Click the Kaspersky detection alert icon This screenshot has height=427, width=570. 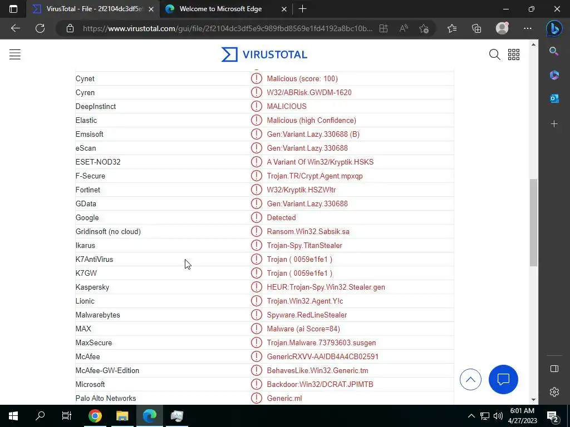click(256, 287)
